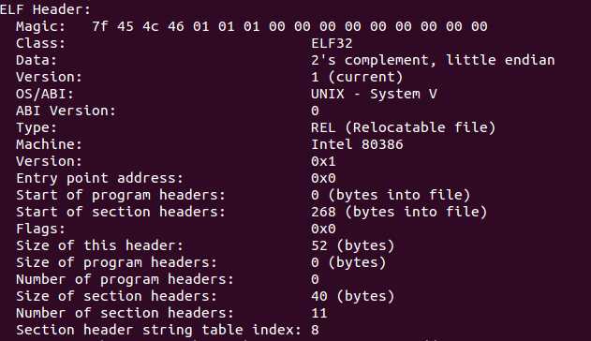Click the ABI Version label
Screen dimensions: 591x341
[x=66, y=111]
